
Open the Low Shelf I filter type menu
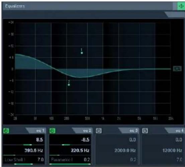click(15, 160)
